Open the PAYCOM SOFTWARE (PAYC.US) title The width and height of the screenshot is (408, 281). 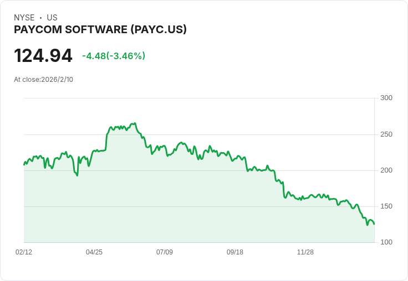[x=100, y=30]
